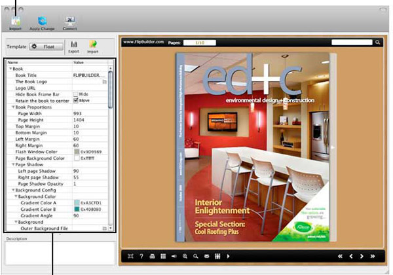Click the email envelope icon
Viewport: 393px width, 275px height.
206,256
